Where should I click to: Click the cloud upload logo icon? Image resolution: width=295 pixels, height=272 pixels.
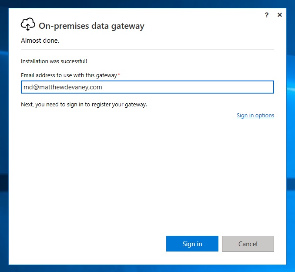coord(28,24)
